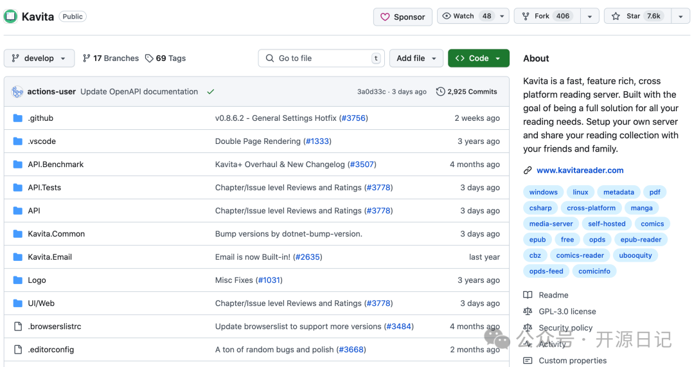Expand the Add file menu

pyautogui.click(x=416, y=58)
